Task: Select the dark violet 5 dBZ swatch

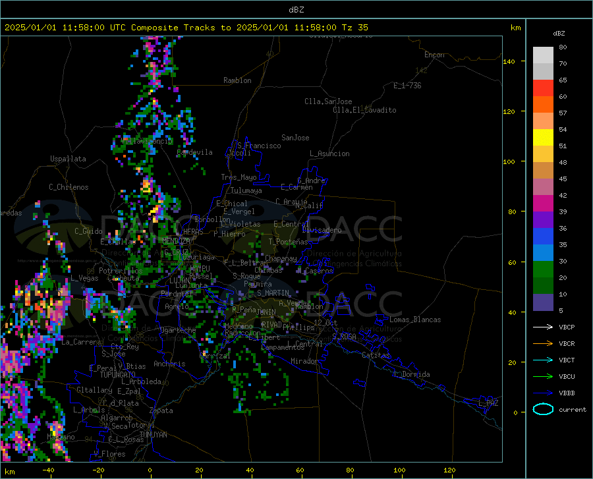Action: (543, 302)
